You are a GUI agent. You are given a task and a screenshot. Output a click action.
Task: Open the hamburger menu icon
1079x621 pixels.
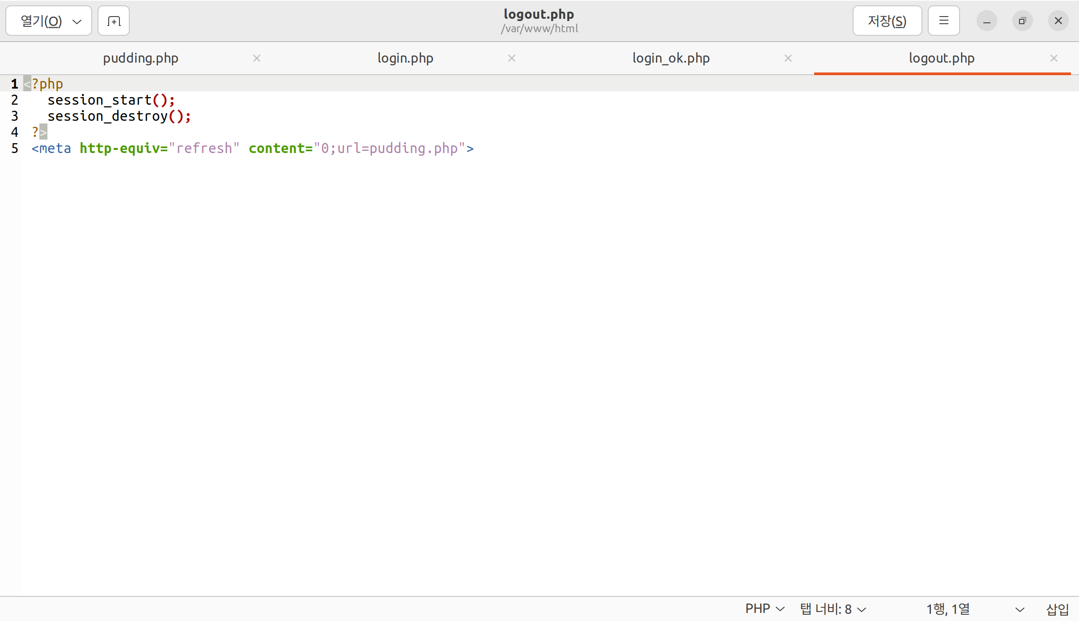(x=943, y=21)
